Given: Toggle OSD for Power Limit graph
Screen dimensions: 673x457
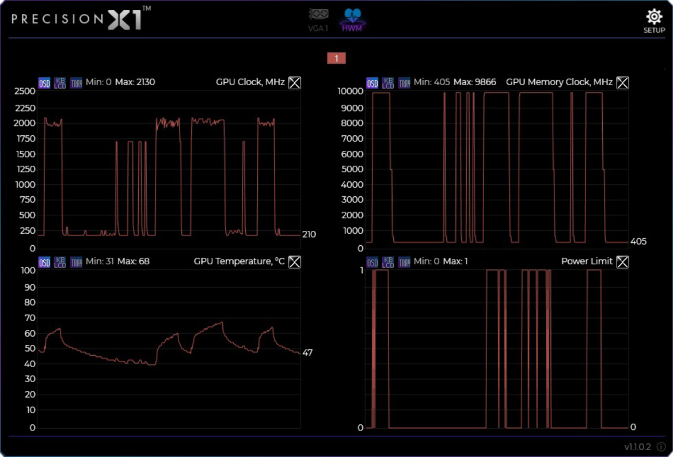Looking at the screenshot, I should coord(372,262).
